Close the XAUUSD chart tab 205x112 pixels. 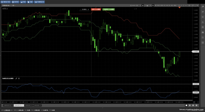40,105
